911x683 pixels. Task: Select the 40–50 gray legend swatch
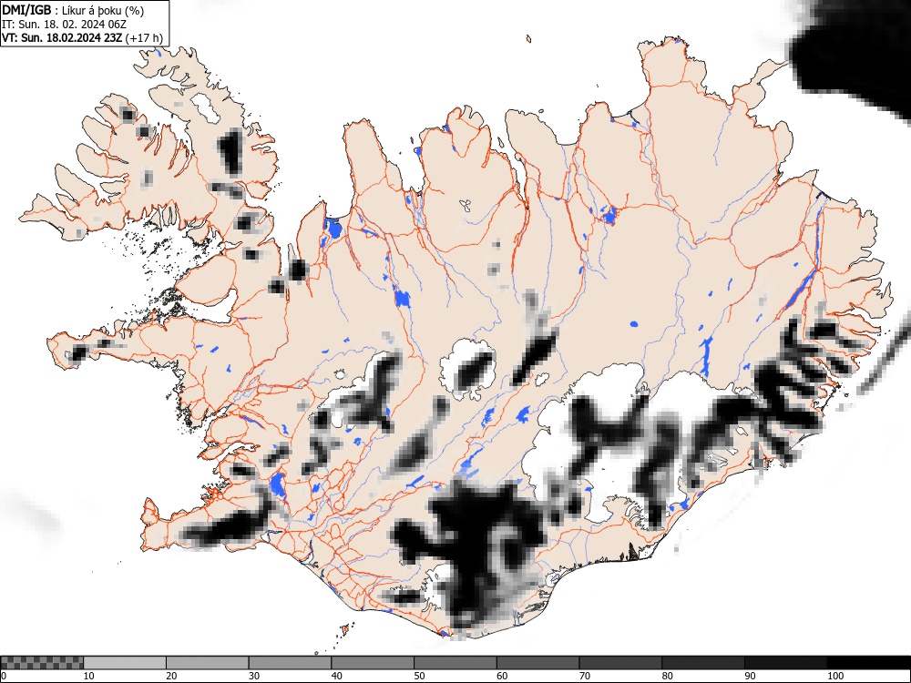coord(373,663)
